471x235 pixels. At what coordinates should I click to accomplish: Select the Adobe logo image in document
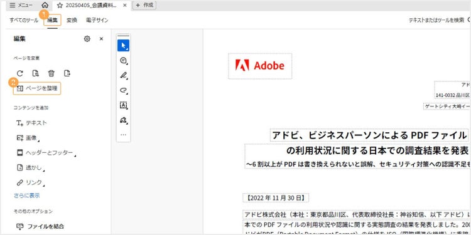pos(260,66)
